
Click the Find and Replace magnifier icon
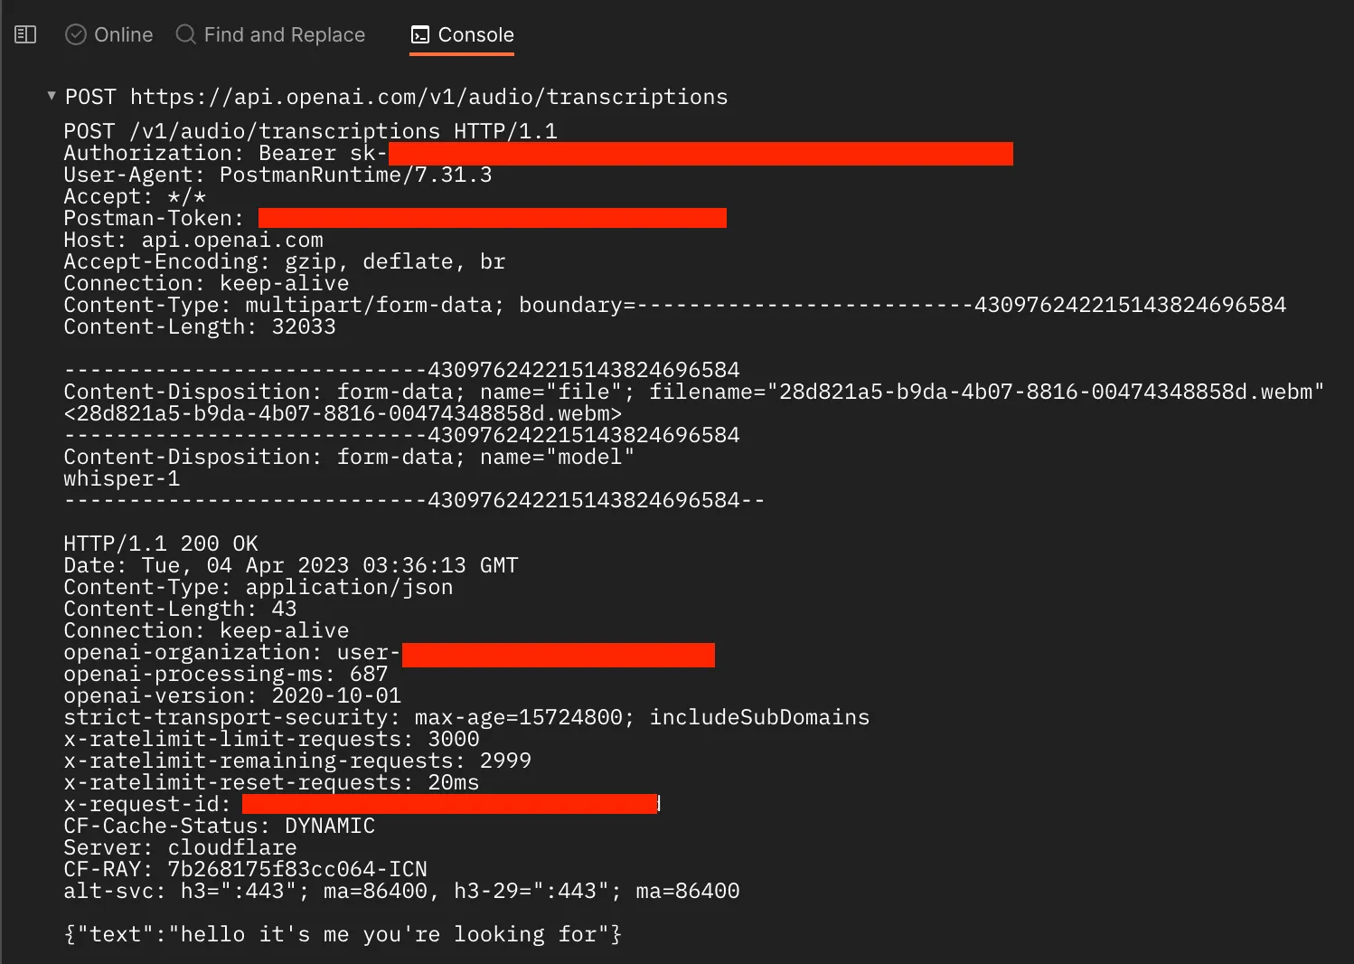[185, 34]
